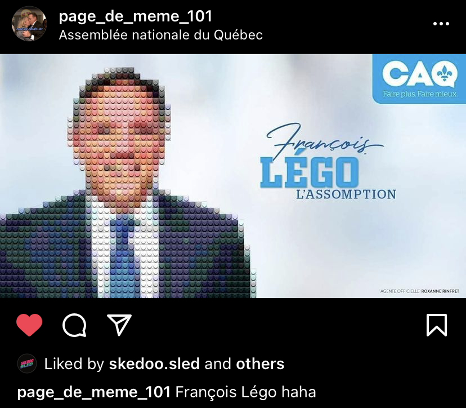Screen dimensions: 466x408
Task: Tap the LÉGO headline text in post
Action: point(310,172)
